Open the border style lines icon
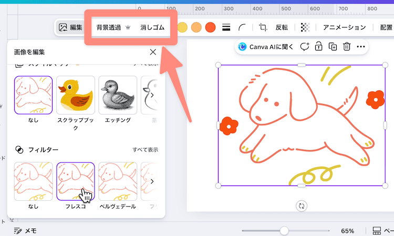394x236 pixels. [x=226, y=27]
